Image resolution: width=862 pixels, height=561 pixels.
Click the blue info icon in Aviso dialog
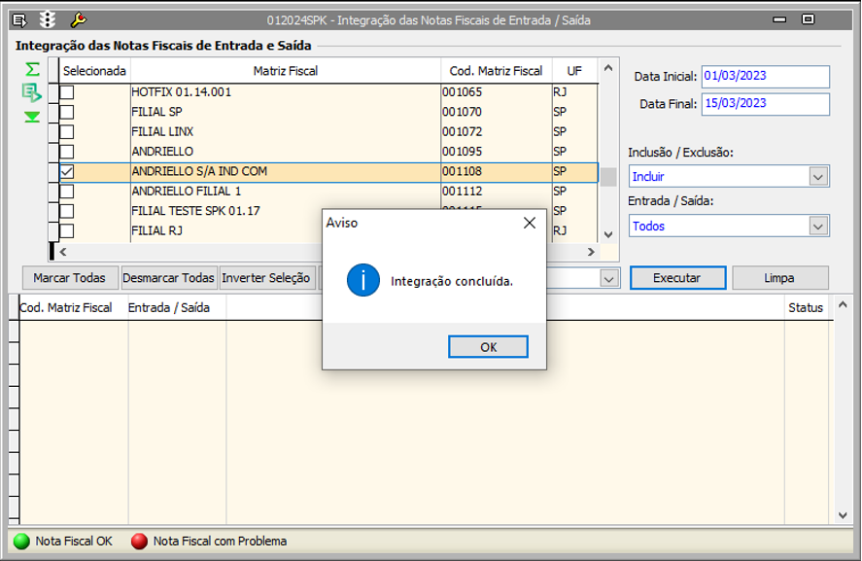click(x=363, y=281)
